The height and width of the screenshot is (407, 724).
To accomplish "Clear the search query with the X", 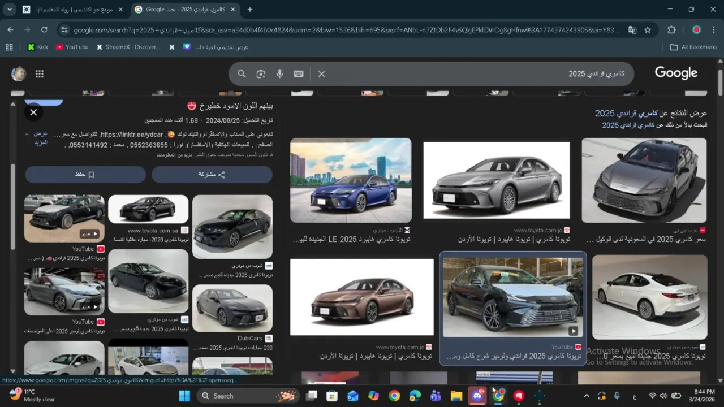I will (x=321, y=74).
